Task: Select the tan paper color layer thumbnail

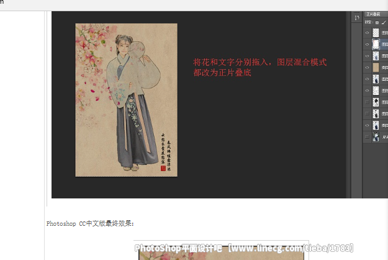Action: pyautogui.click(x=376, y=67)
